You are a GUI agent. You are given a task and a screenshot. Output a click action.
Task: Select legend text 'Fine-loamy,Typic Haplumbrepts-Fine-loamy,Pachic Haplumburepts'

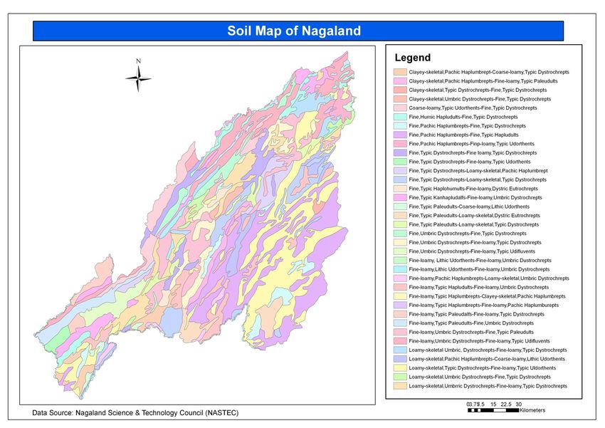pos(484,305)
